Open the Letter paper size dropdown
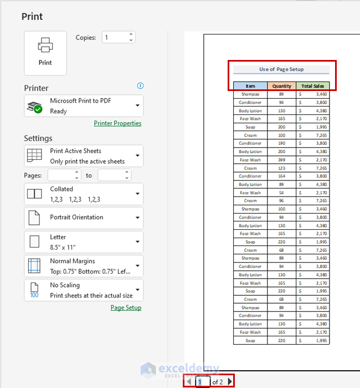This screenshot has width=360, height=388. tap(84, 242)
